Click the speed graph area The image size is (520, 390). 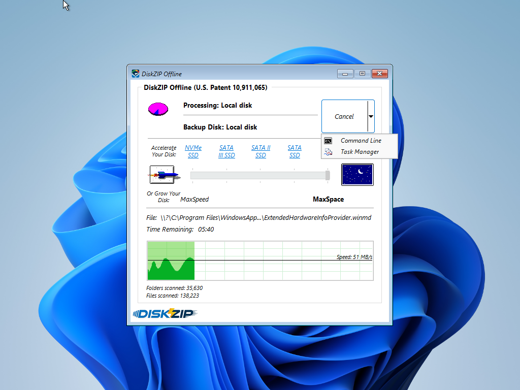tap(260, 261)
